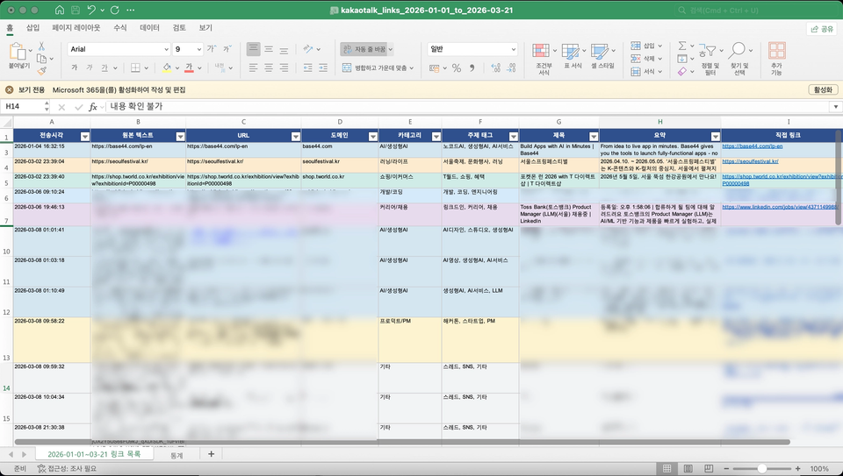Toggle wrap text (자동 줄 바꿈)
The image size is (843, 476).
(364, 49)
